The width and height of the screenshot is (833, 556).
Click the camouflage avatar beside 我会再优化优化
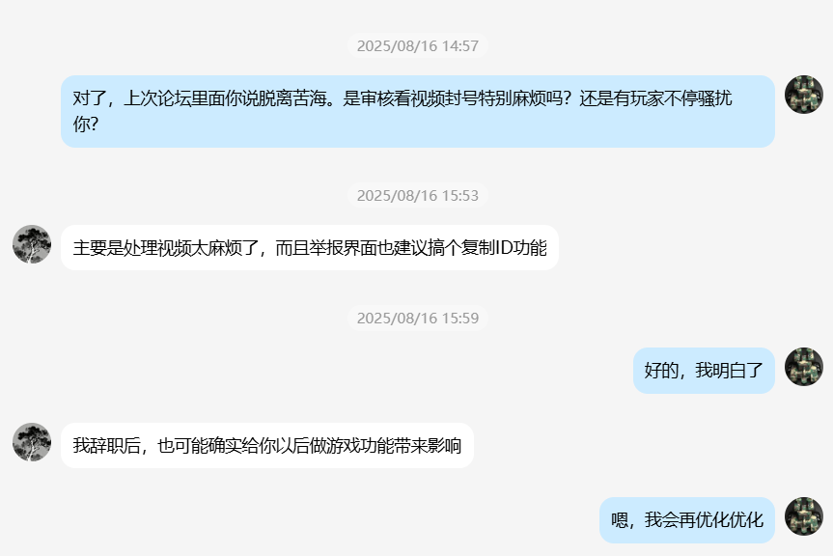804,516
